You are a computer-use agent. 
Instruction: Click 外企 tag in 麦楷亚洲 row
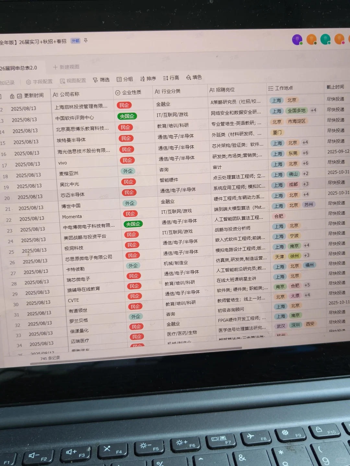(x=128, y=171)
